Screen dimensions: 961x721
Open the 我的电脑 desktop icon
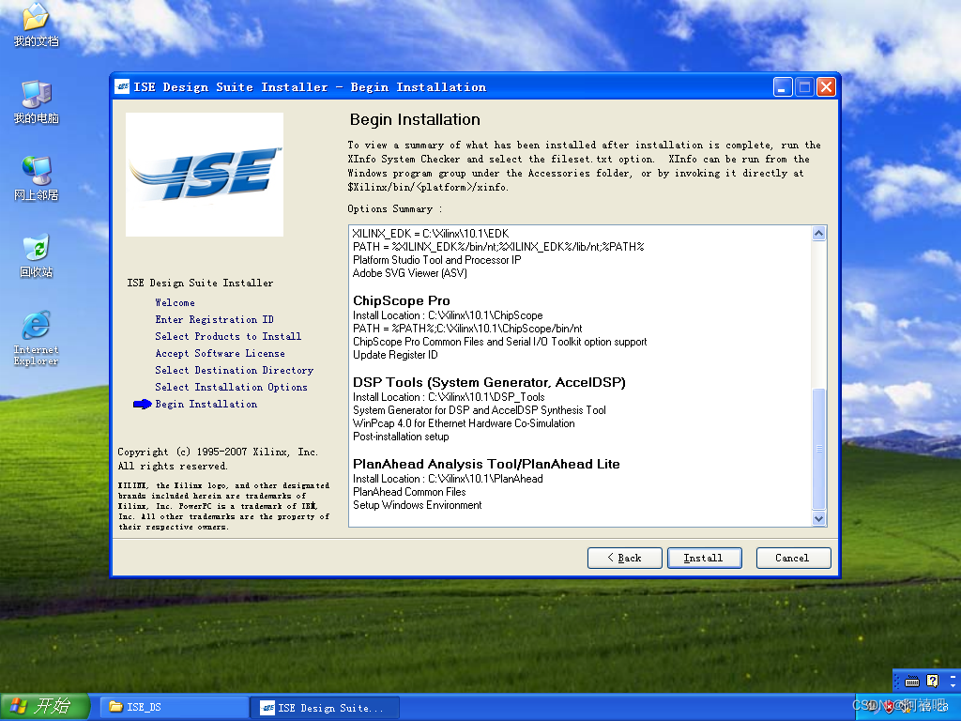pos(36,101)
